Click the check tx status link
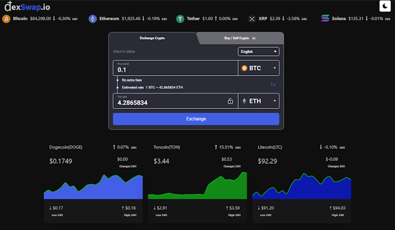Image resolution: width=395 pixels, height=230 pixels. tap(124, 51)
